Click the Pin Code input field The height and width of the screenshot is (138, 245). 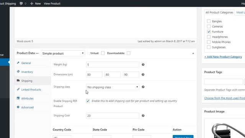tap(142, 136)
